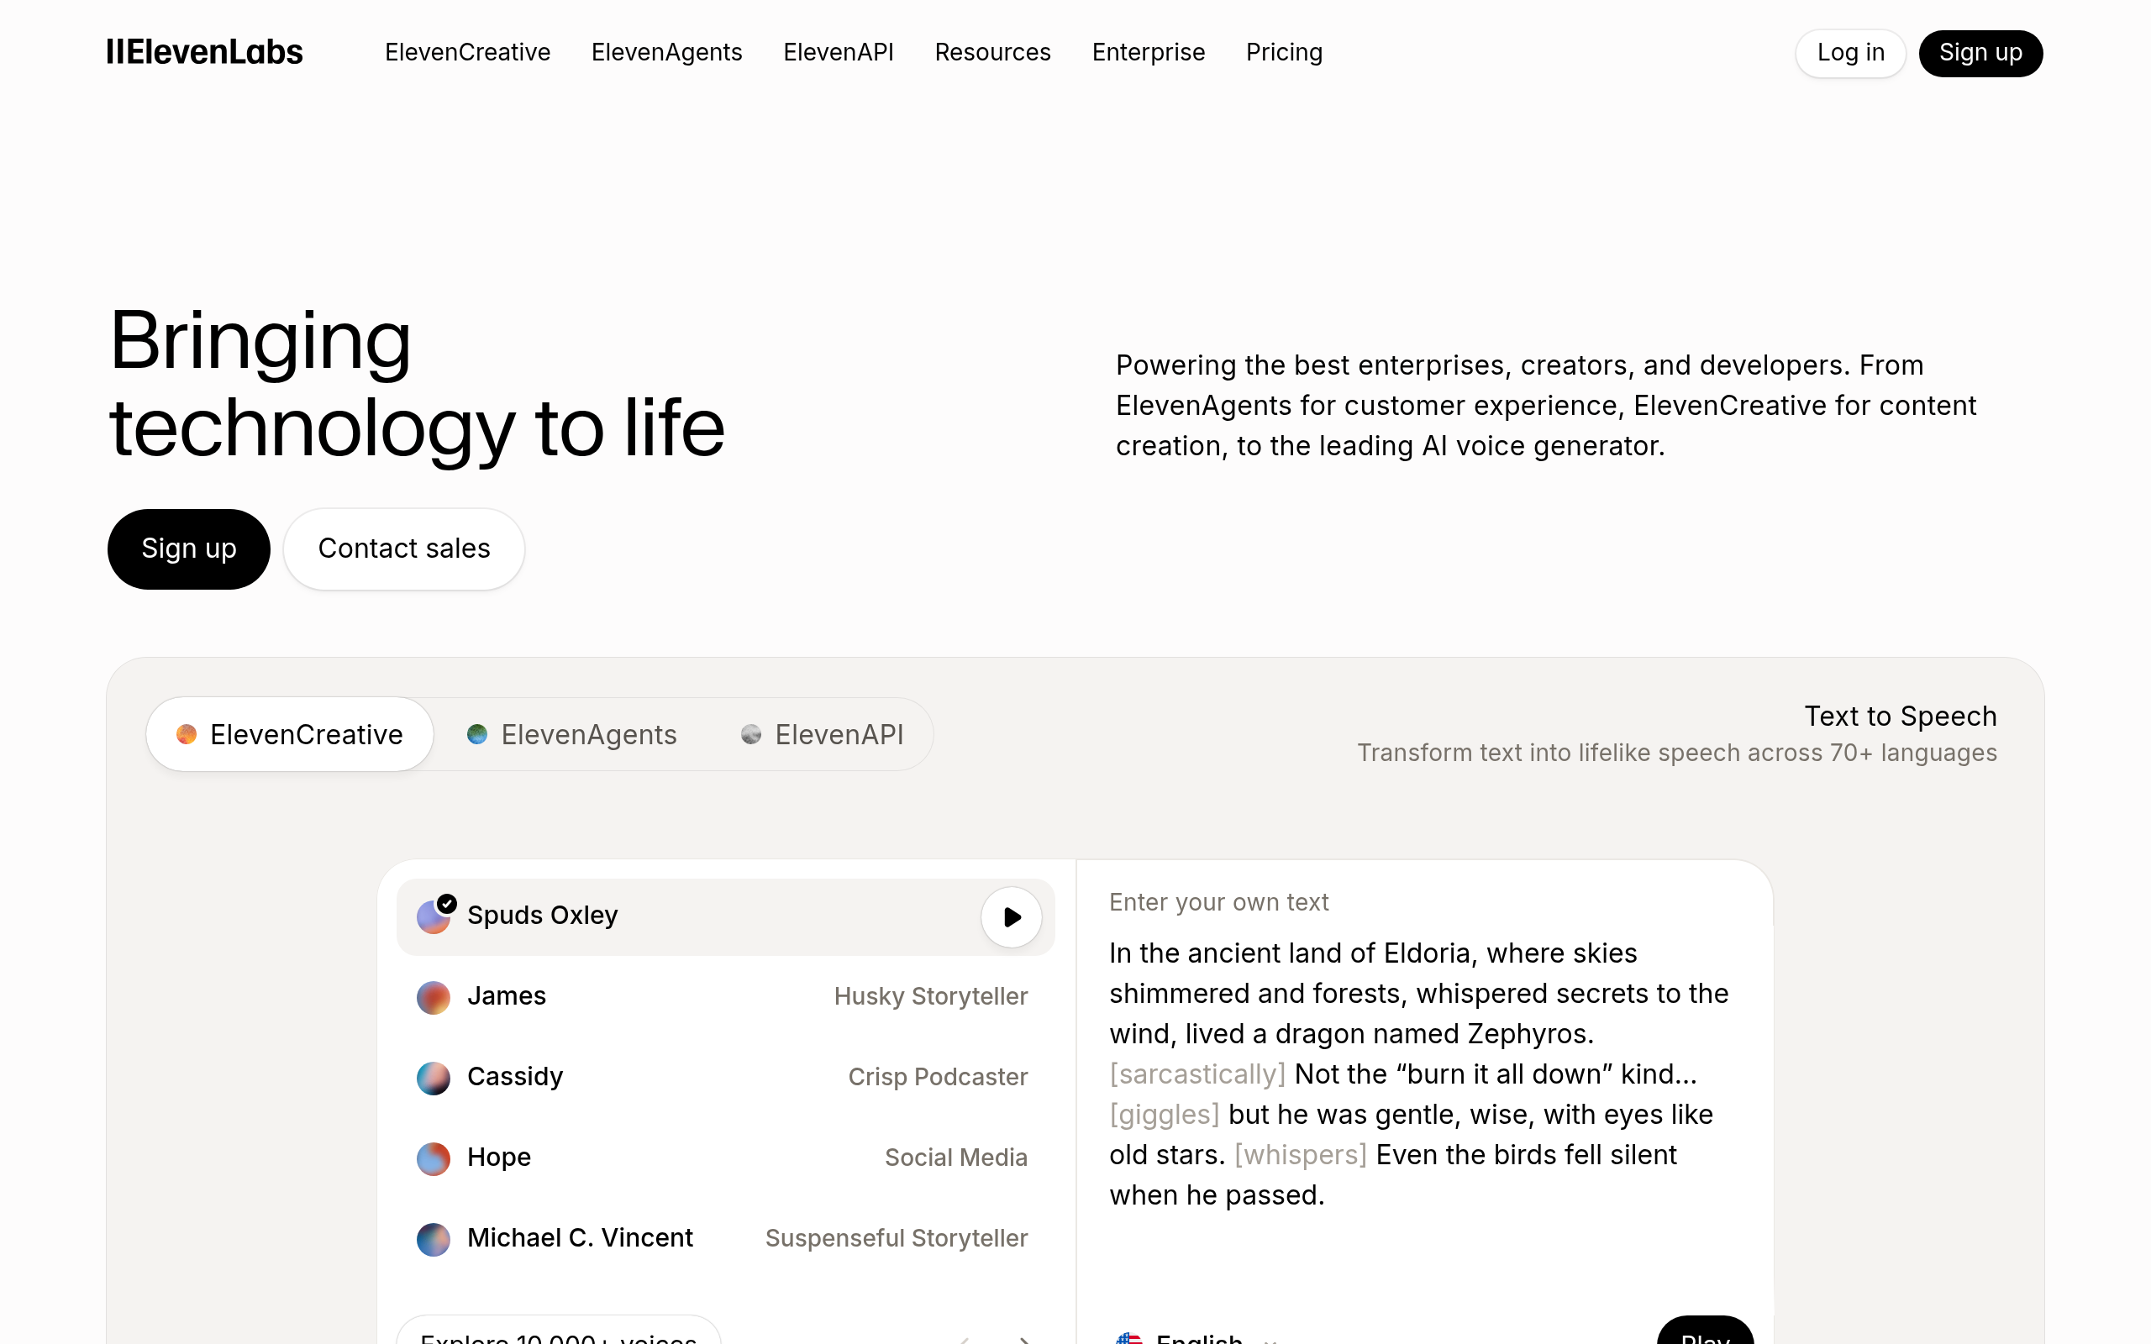Viewport: 2151px width, 1344px height.
Task: Go back using the previous carousel arrow
Action: (x=965, y=1338)
